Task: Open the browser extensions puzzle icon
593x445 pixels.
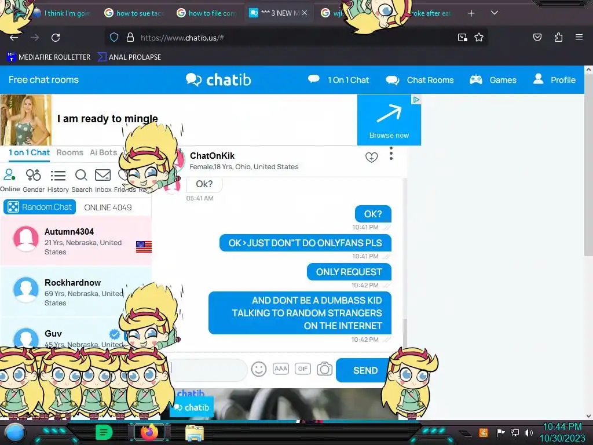Action: [x=558, y=37]
